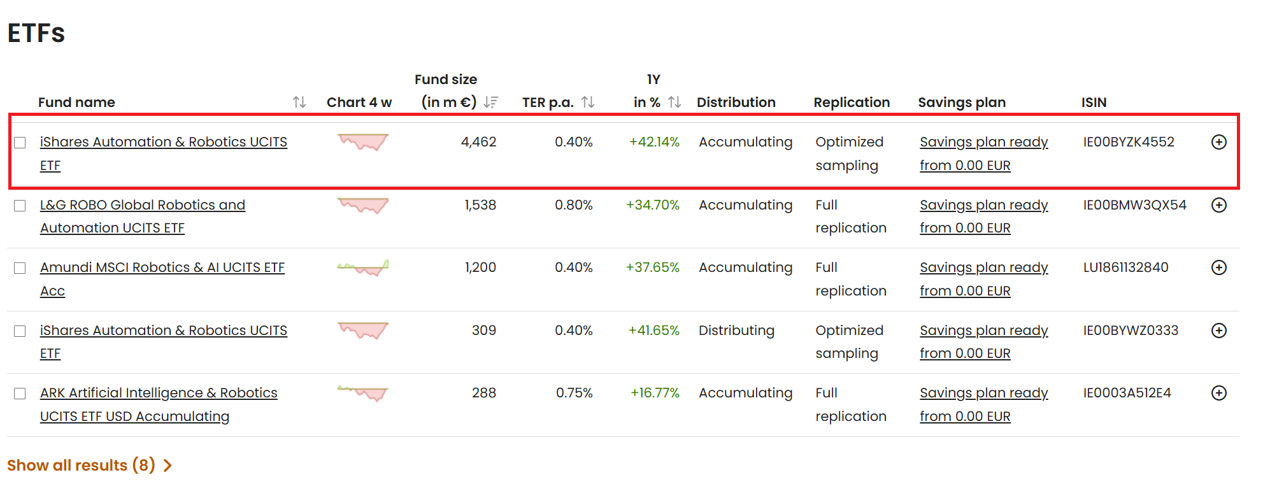The image size is (1263, 491).
Task: Check the Amundi MSCI Robotics & AI box
Action: pyautogui.click(x=20, y=268)
